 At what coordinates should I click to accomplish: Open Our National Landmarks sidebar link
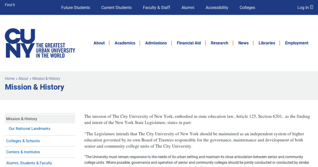29,129
